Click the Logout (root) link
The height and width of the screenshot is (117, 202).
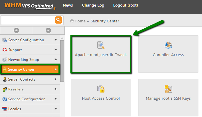pos(126,5)
